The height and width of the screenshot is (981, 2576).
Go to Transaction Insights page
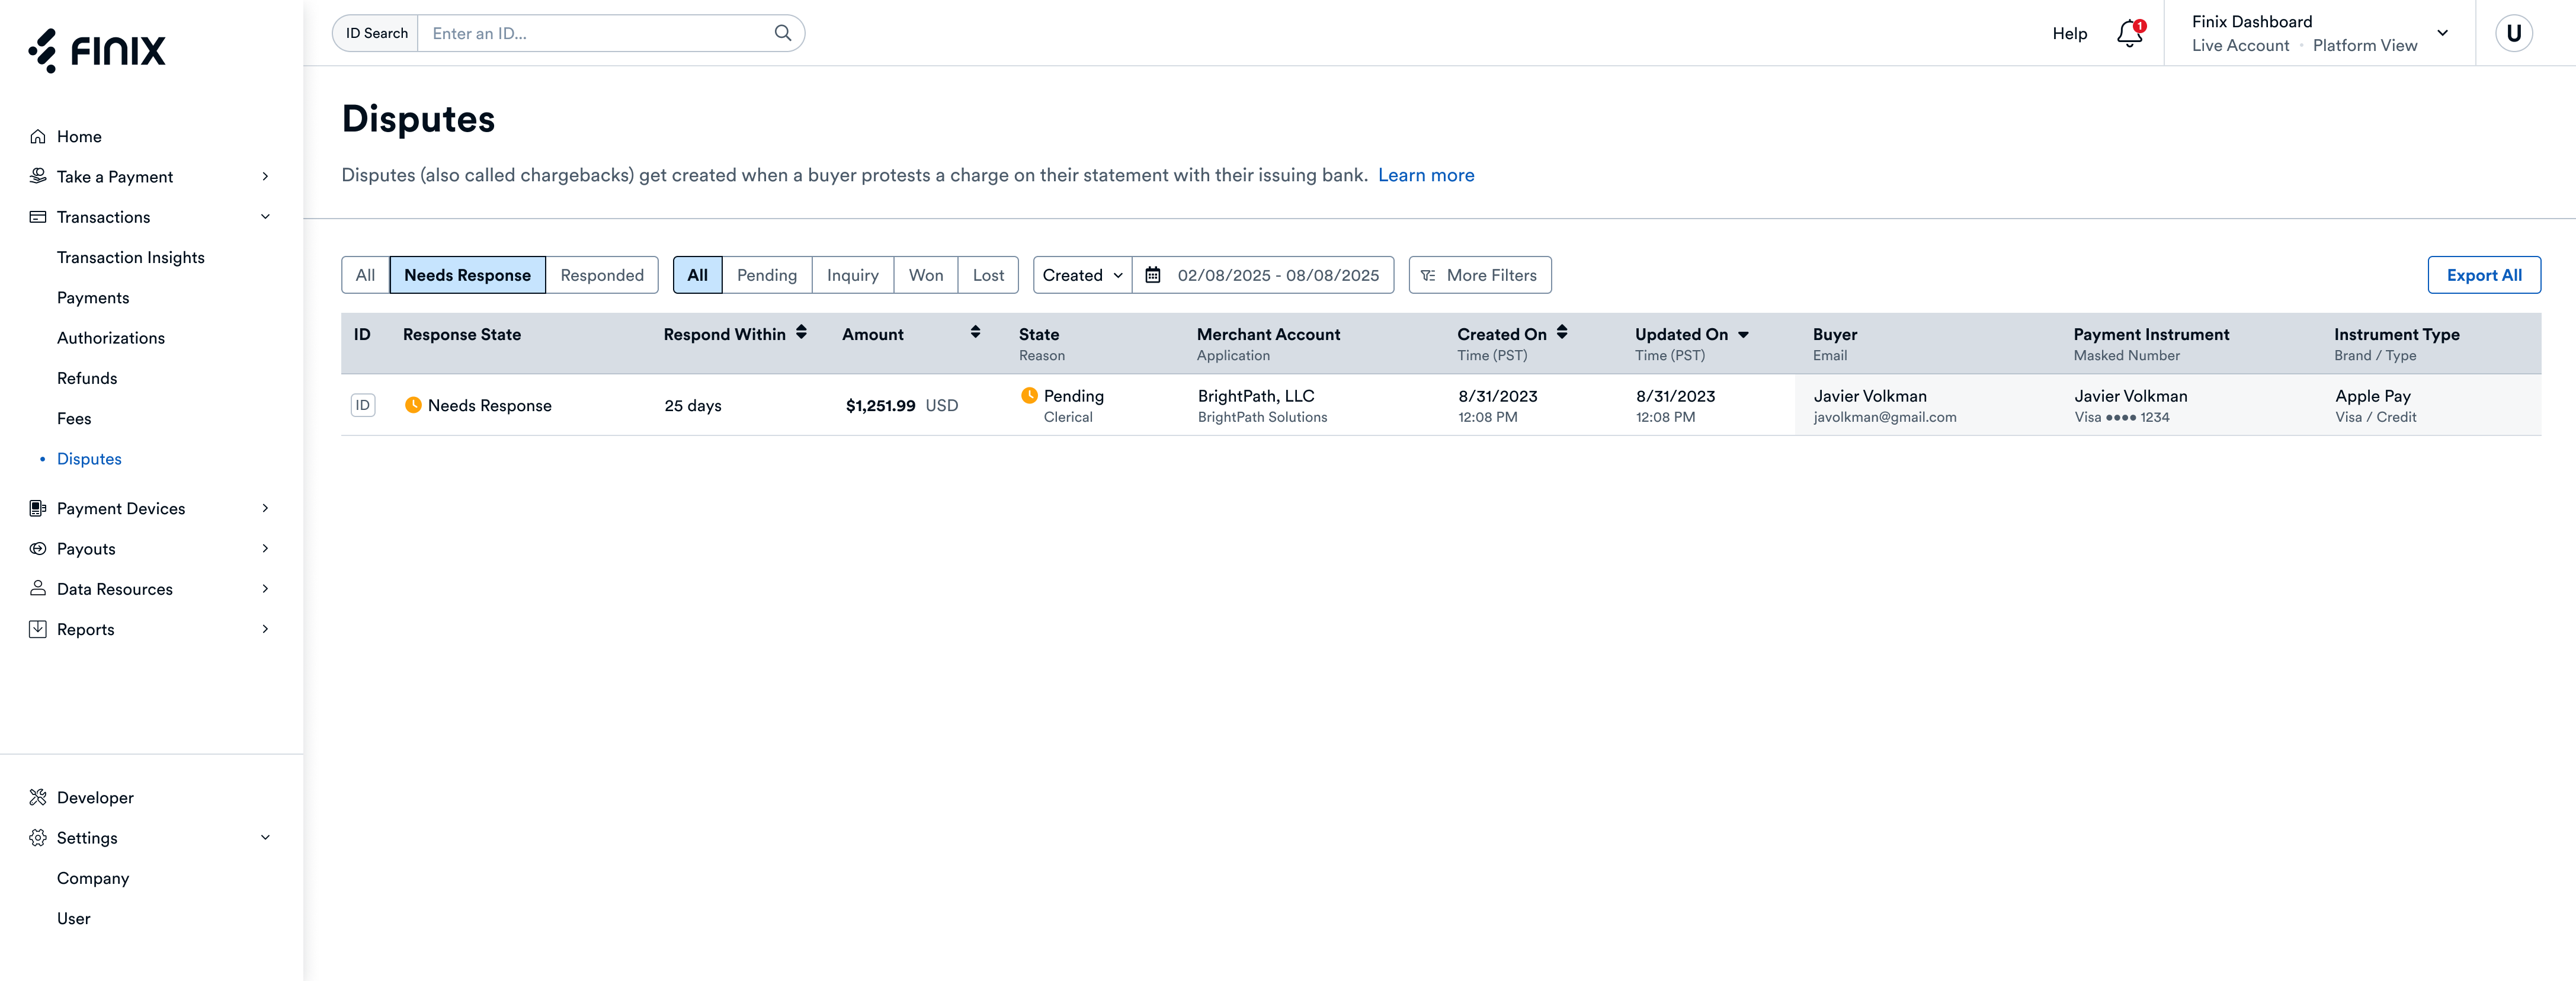coord(130,257)
